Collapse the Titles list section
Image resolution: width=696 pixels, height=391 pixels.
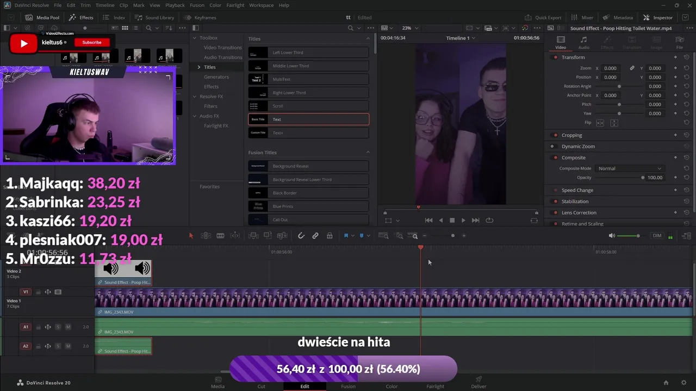[368, 39]
